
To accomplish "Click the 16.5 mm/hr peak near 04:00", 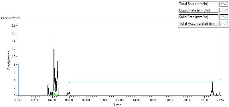I will click(54, 31).
